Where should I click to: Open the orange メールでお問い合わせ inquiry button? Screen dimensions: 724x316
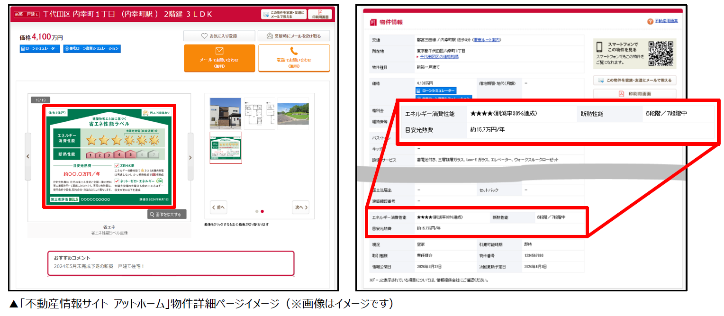(219, 58)
